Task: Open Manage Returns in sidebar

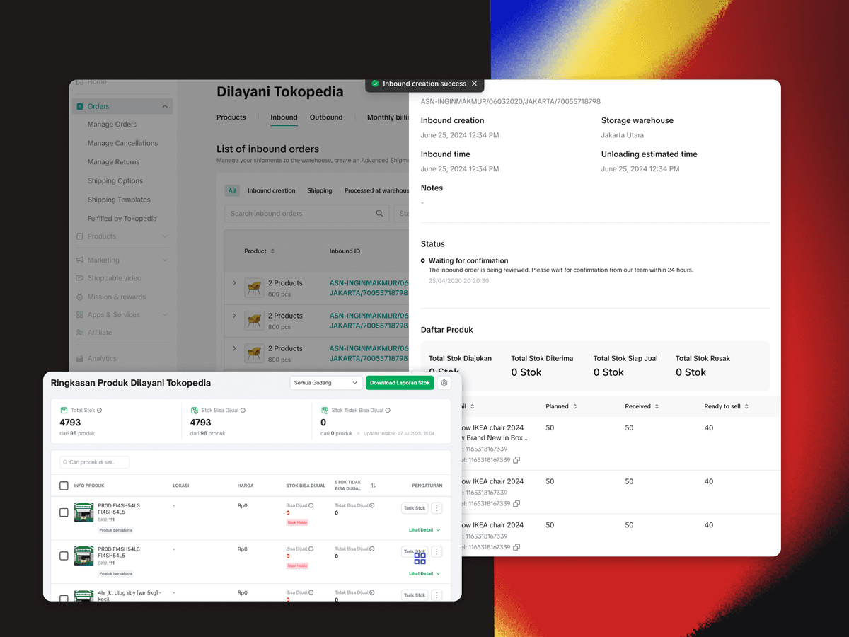Action: (113, 162)
